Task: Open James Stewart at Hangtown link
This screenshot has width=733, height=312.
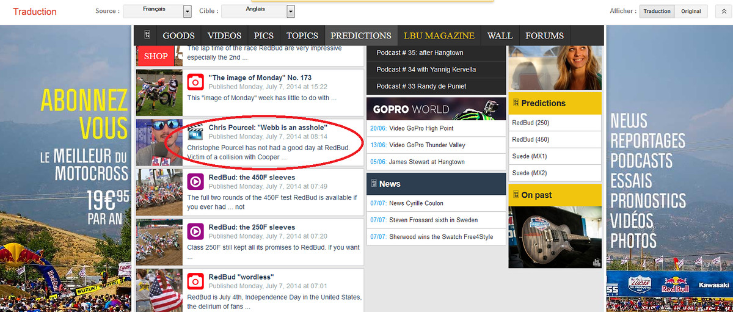Action: (426, 162)
